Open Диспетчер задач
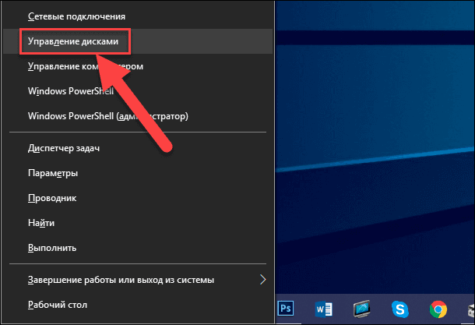This screenshot has height=325, width=475. 138,148
